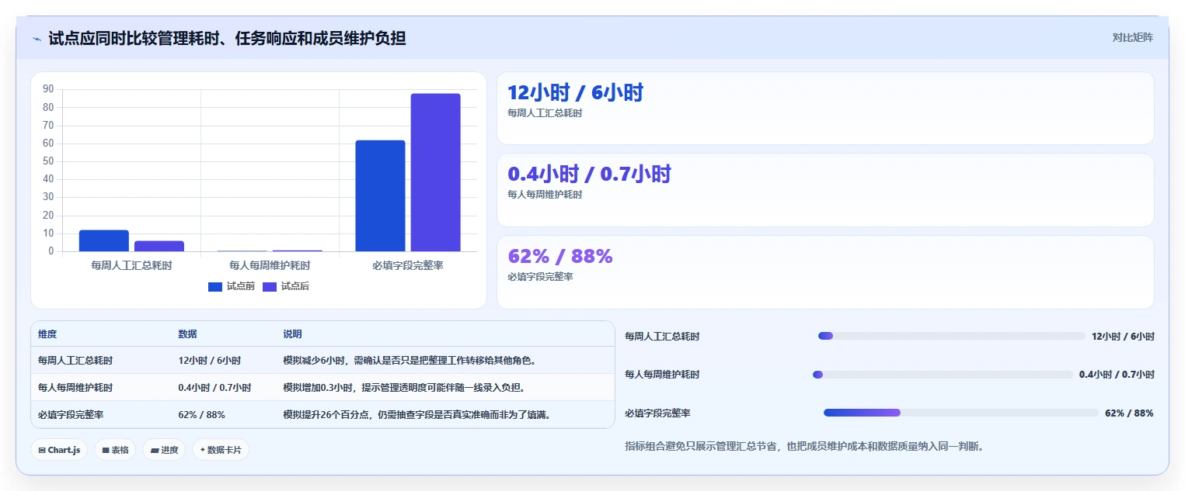Viewport: 1185px width, 491px height.
Task: Click the headline 试点应同时比较管理耗时
Action: click(x=227, y=39)
